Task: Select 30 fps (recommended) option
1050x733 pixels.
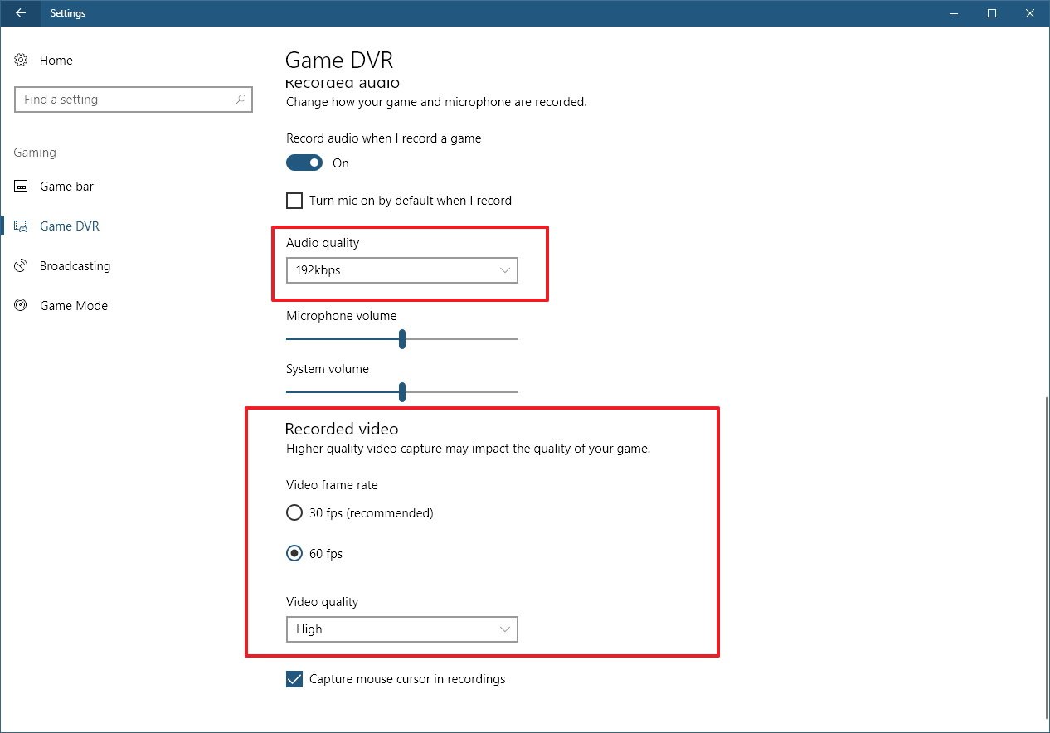Action: pos(294,513)
